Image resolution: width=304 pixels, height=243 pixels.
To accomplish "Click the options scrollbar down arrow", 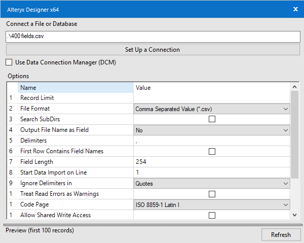I will (295, 215).
